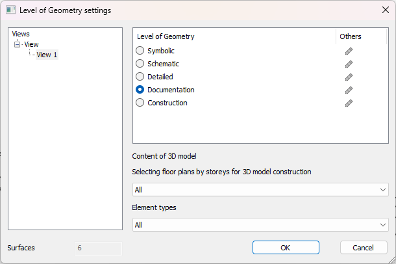Select the Symbolic radio button
Screen dimensions: 396x264
pos(140,51)
